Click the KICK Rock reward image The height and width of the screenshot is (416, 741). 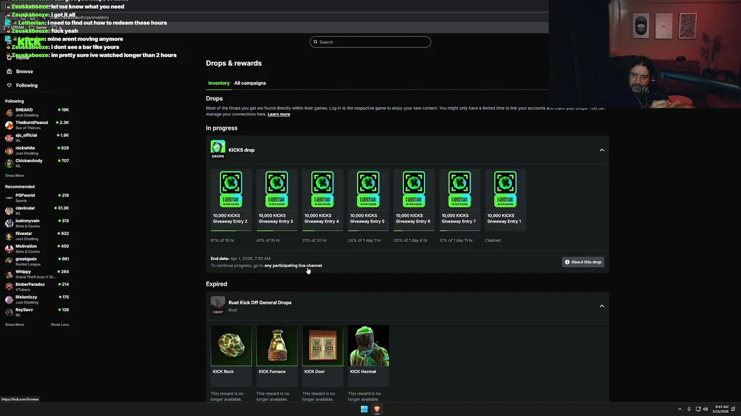point(231,346)
